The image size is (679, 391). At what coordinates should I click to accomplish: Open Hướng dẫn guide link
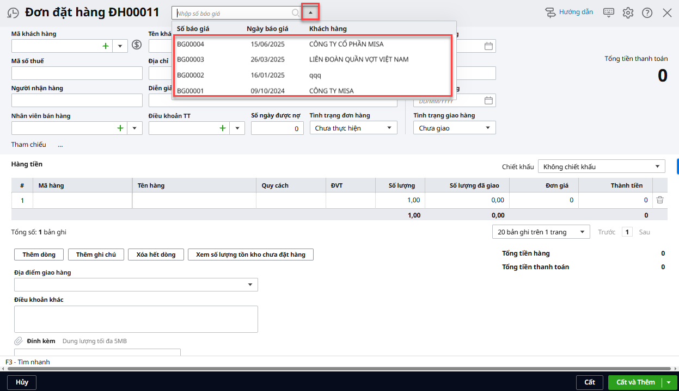click(570, 13)
